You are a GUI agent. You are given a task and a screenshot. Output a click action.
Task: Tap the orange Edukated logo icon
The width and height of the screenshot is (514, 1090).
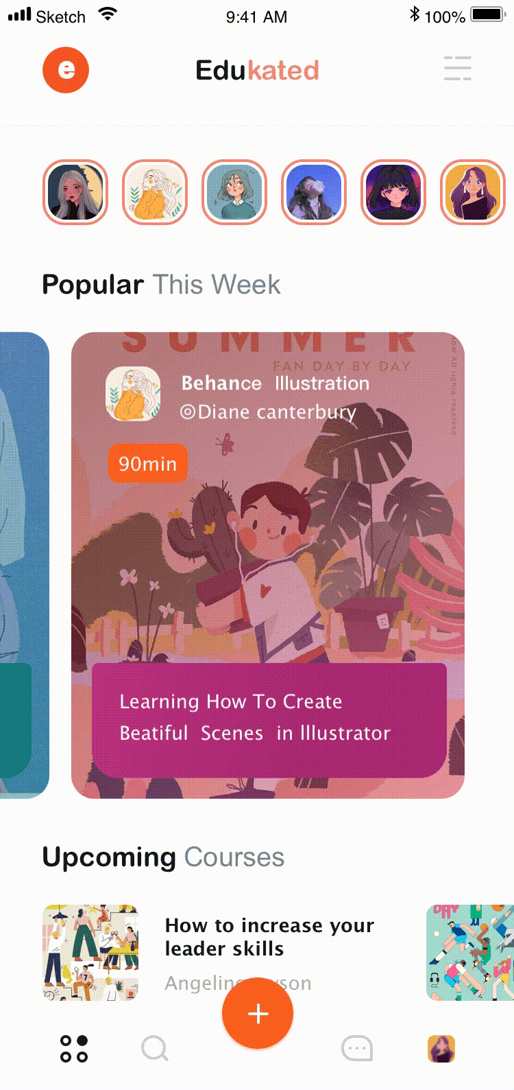pyautogui.click(x=66, y=70)
